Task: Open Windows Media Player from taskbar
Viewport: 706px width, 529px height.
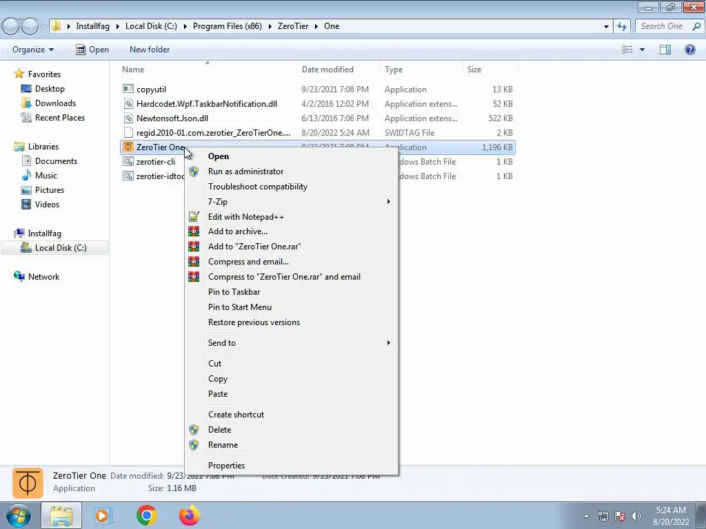Action: (x=103, y=515)
